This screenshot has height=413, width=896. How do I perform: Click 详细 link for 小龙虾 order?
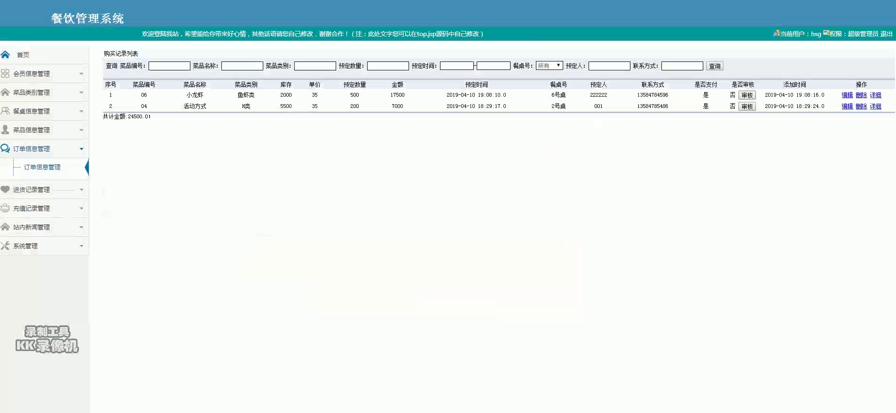[x=875, y=95]
